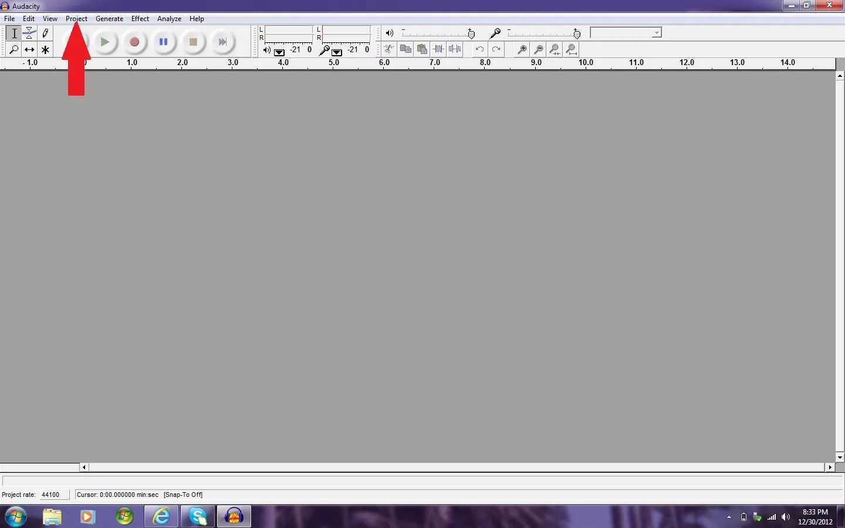Choose the Time Shift tool
This screenshot has width=845, height=528.
[29, 50]
